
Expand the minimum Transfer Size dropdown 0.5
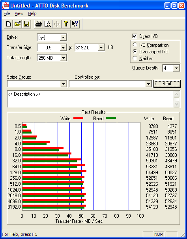click(63, 48)
